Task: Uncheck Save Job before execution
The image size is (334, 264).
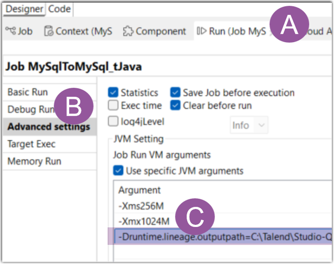Action: pyautogui.click(x=175, y=93)
